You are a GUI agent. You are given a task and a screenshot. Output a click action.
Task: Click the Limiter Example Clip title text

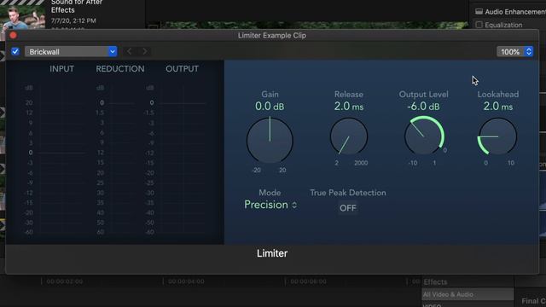pyautogui.click(x=272, y=36)
